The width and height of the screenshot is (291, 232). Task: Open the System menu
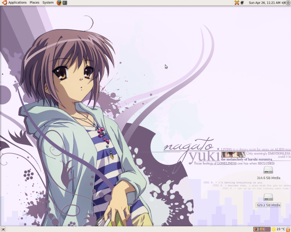pos(48,3)
